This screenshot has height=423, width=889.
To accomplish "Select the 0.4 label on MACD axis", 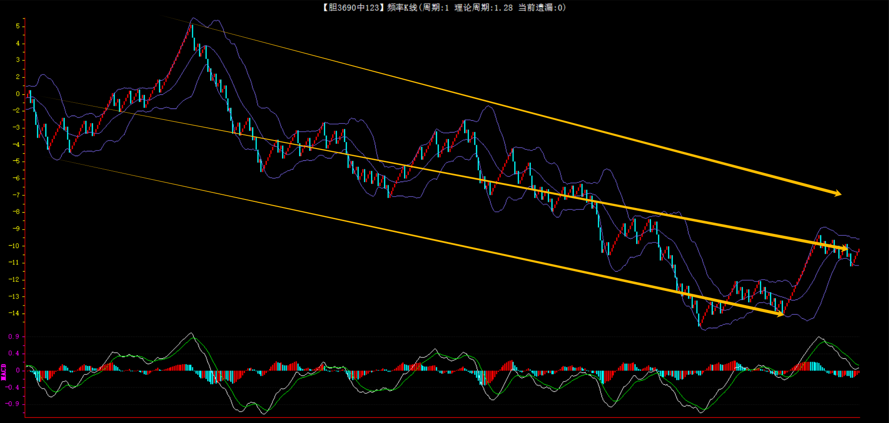I will click(x=14, y=353).
